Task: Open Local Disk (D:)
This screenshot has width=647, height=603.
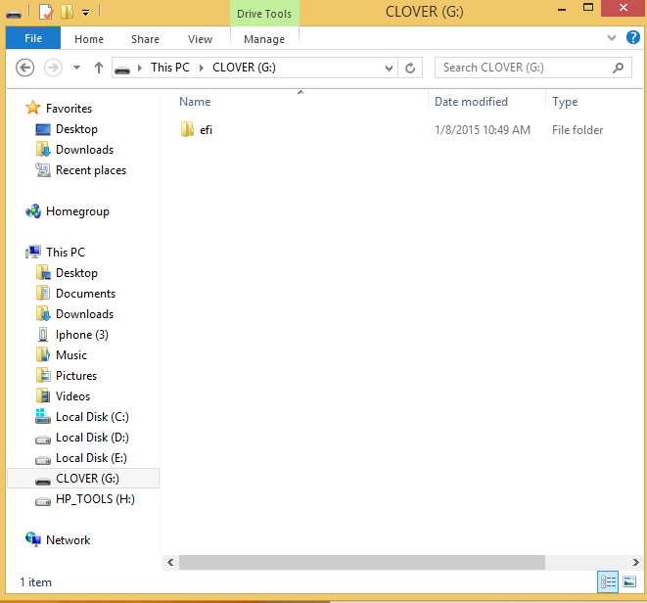Action: [x=92, y=438]
